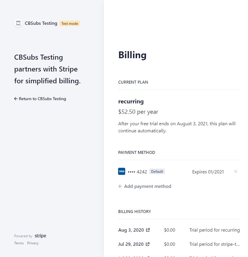Click the Trial period for recurring entry
Image resolution: width=248 pixels, height=257 pixels.
(x=215, y=230)
